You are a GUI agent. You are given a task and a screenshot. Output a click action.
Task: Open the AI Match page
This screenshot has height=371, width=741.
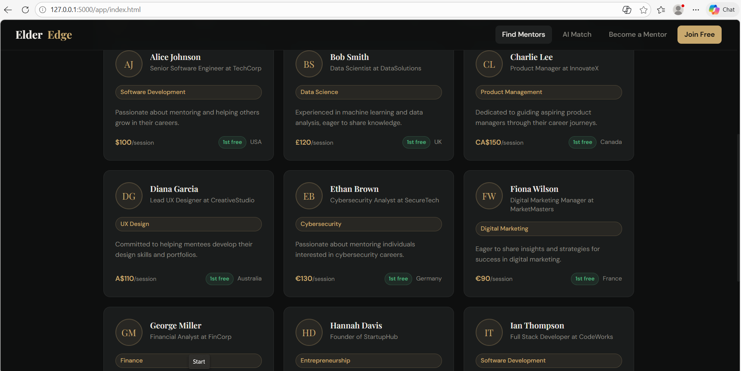click(577, 34)
